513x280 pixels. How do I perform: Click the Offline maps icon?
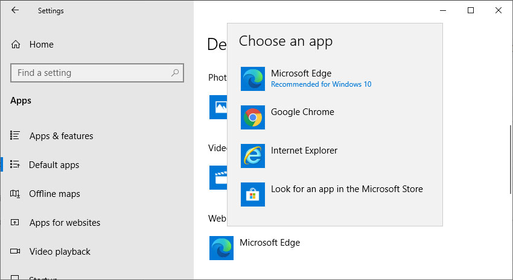15,194
